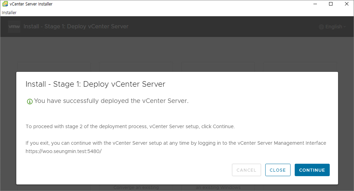Click 'To proceed with stage 2' text
Viewport: 354px width, 191px height.
click(130, 126)
